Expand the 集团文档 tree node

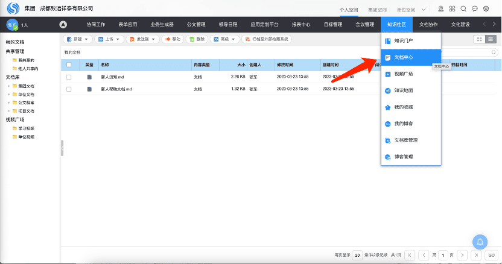click(x=8, y=86)
